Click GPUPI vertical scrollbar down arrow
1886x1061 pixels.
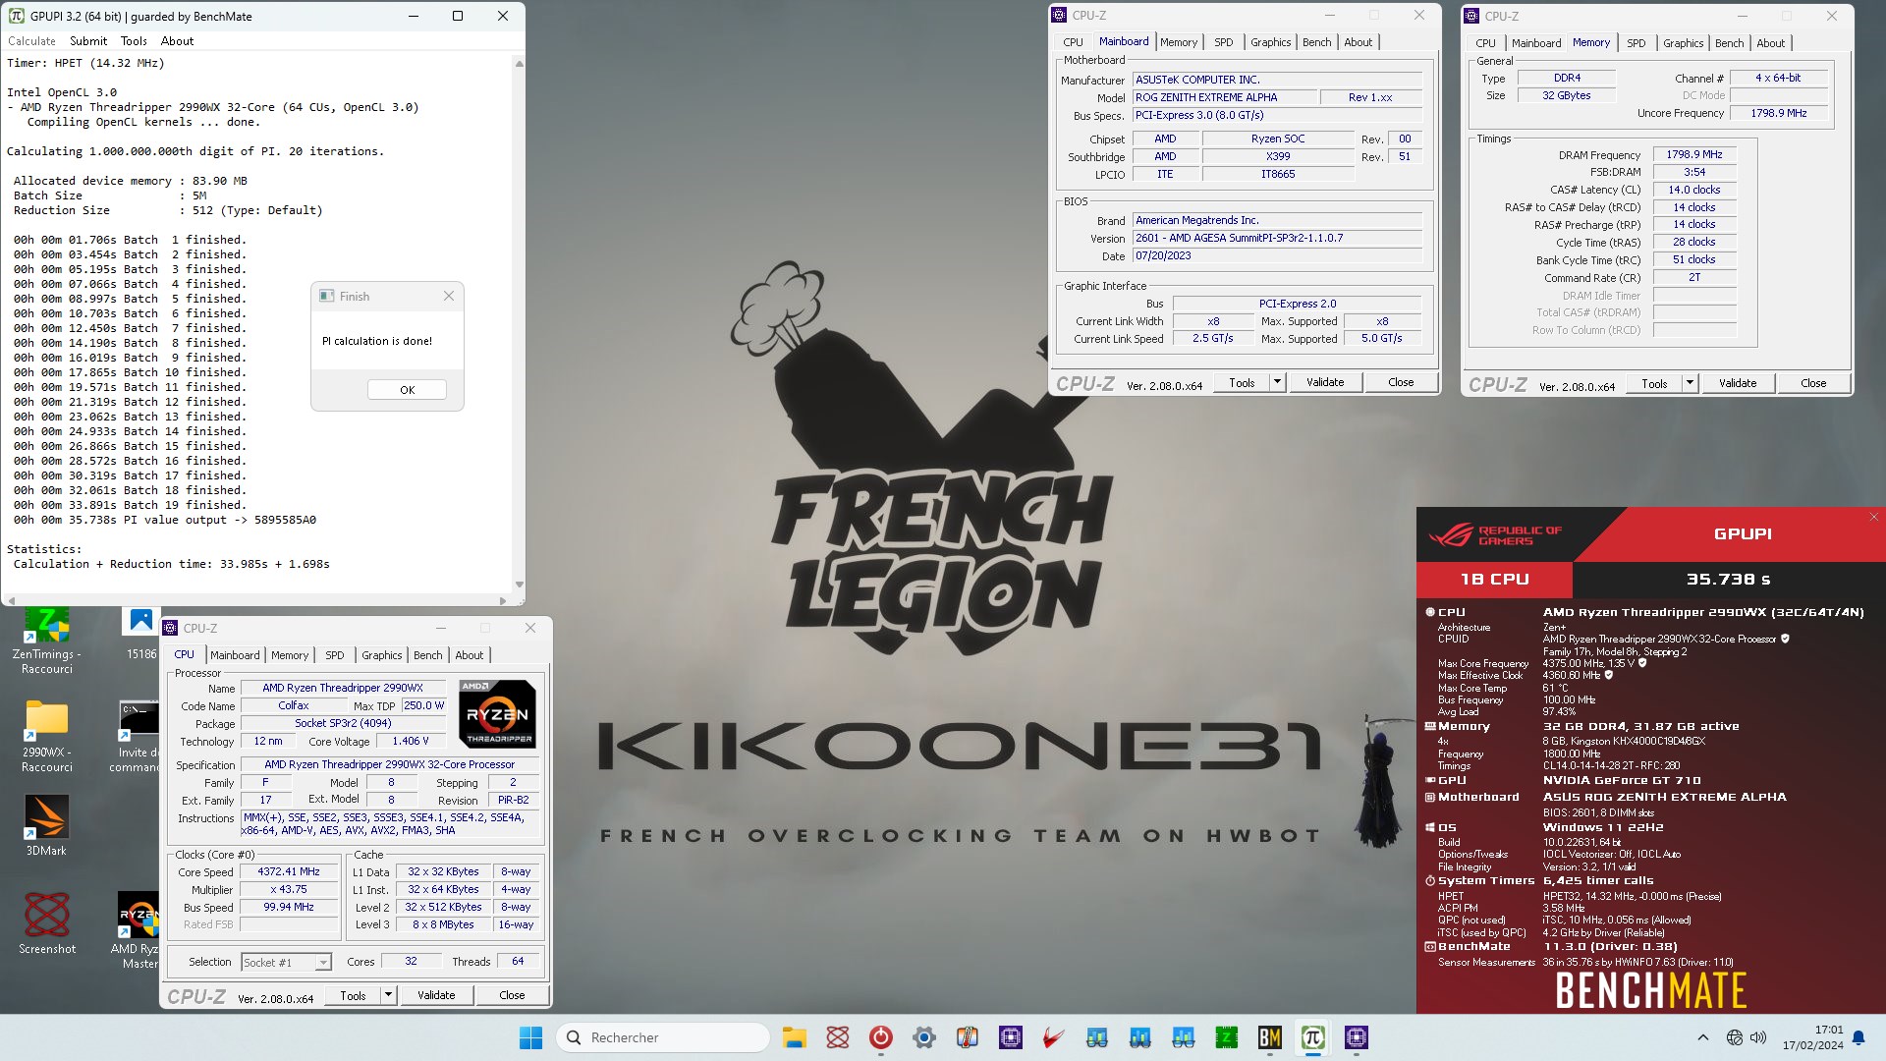point(519,585)
